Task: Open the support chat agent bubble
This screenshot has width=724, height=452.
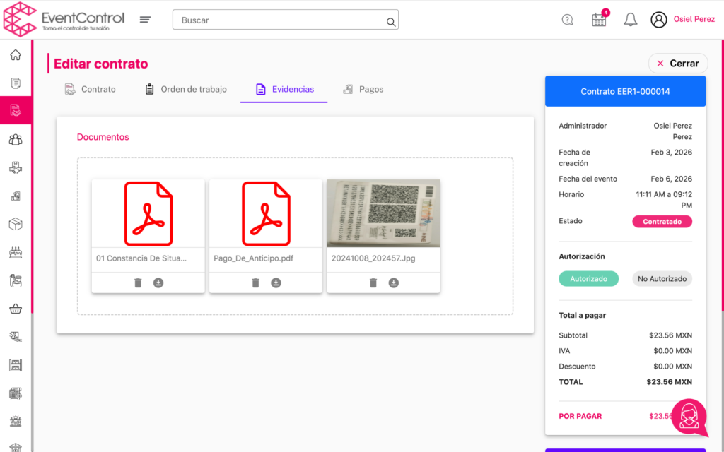Action: (x=689, y=417)
